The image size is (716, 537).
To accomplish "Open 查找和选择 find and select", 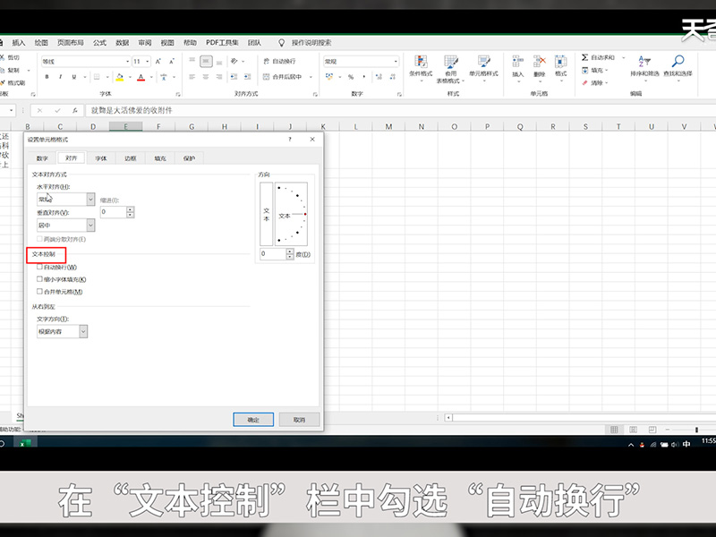I will point(678,68).
